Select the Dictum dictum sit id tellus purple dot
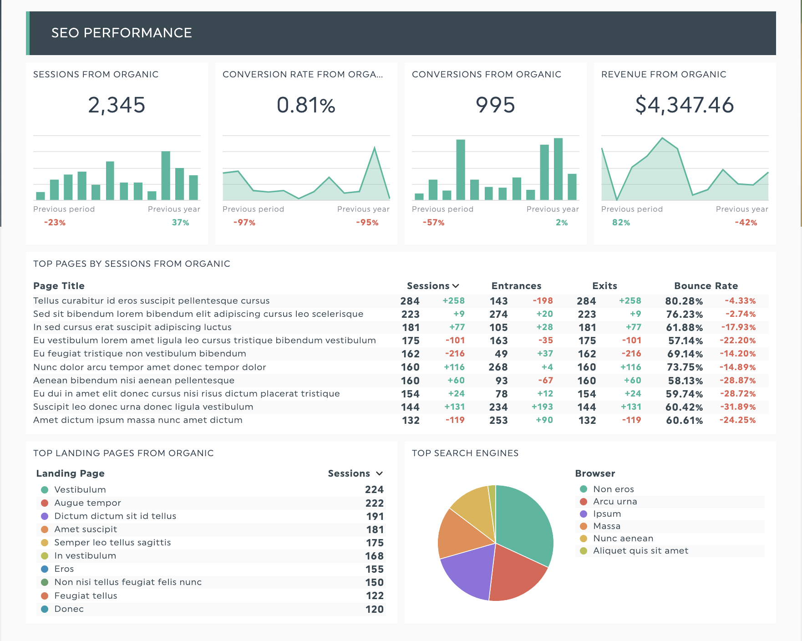 click(45, 516)
